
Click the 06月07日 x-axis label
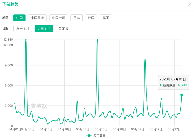[137, 129]
